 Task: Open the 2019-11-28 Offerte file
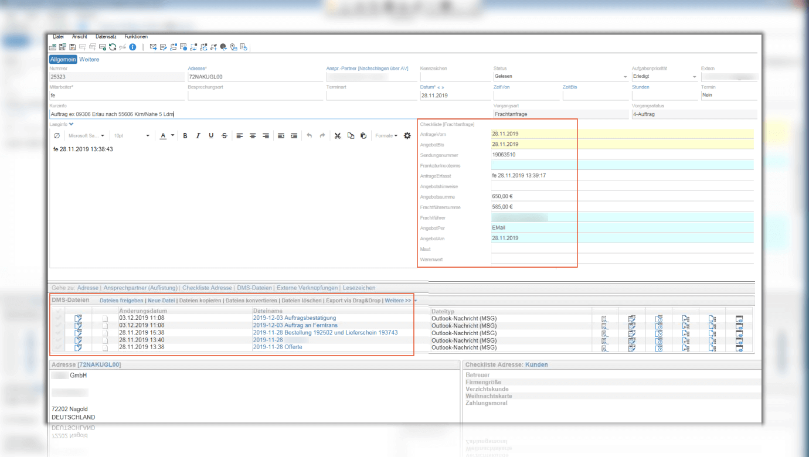tap(277, 347)
